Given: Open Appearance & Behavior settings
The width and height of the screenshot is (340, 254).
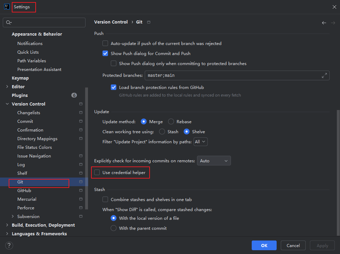Looking at the screenshot, I should 37,34.
